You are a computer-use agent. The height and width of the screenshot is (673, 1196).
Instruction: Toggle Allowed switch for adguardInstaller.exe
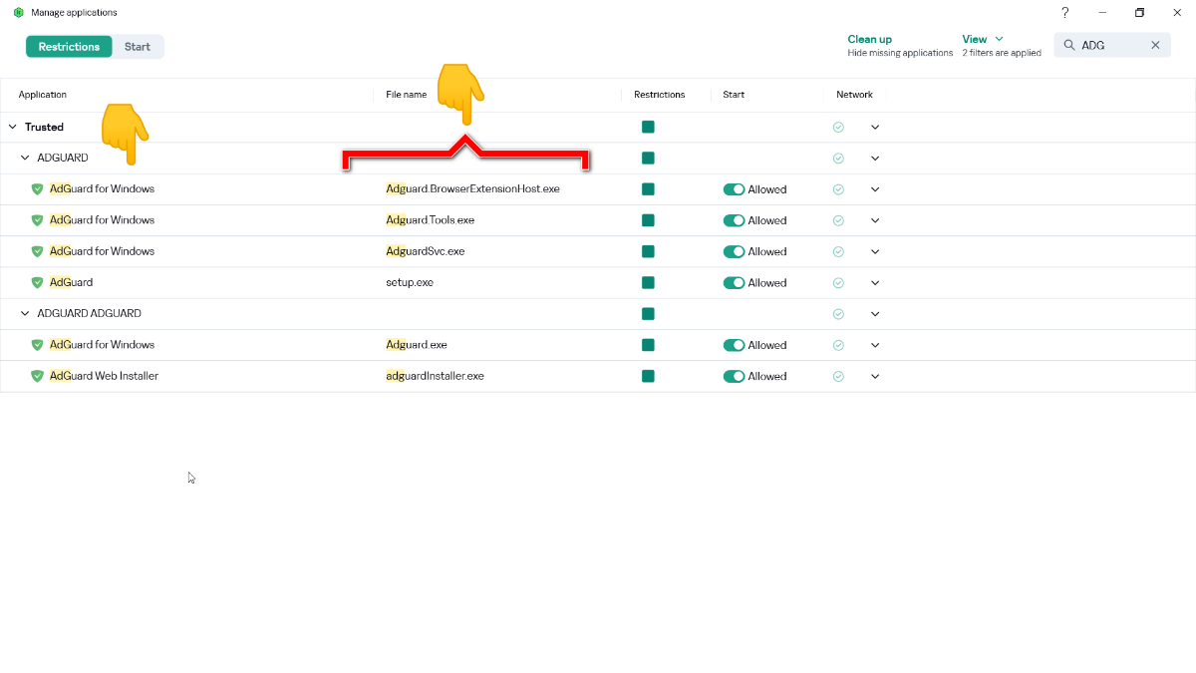(734, 376)
